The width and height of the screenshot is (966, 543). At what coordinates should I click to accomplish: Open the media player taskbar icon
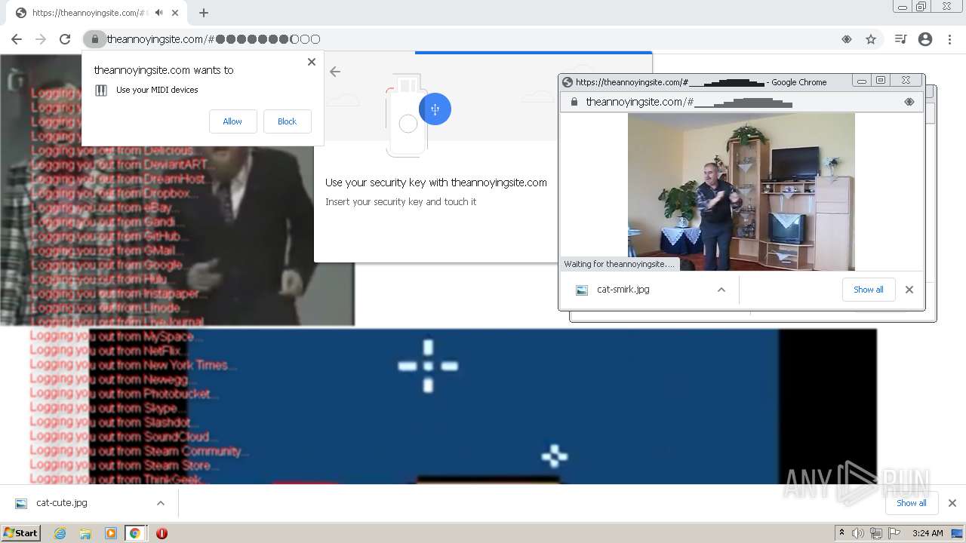(x=111, y=533)
